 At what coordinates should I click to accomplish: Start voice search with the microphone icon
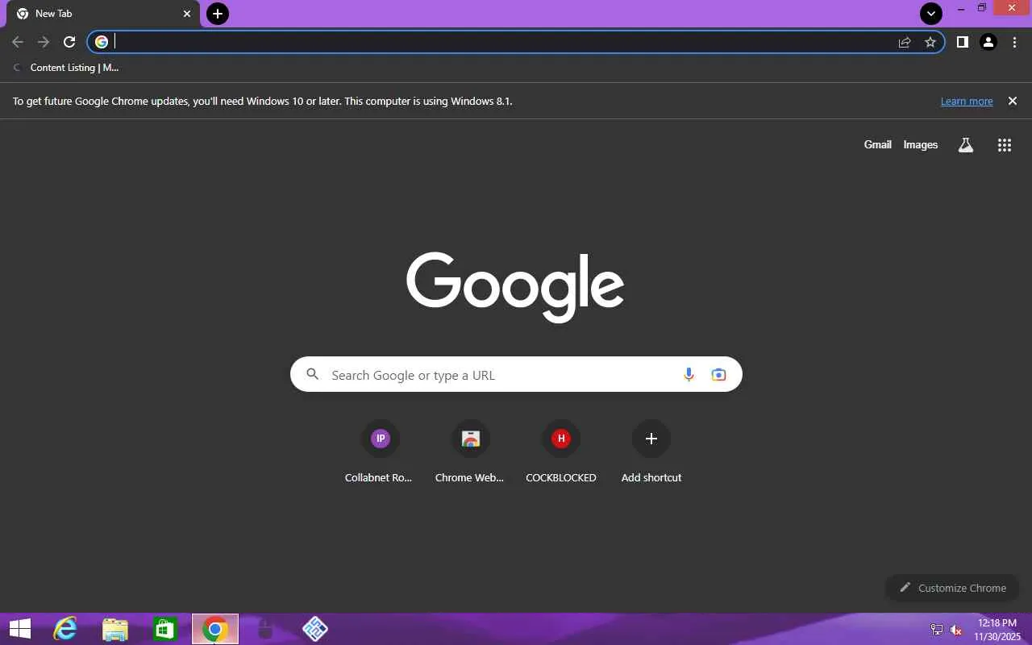tap(689, 374)
